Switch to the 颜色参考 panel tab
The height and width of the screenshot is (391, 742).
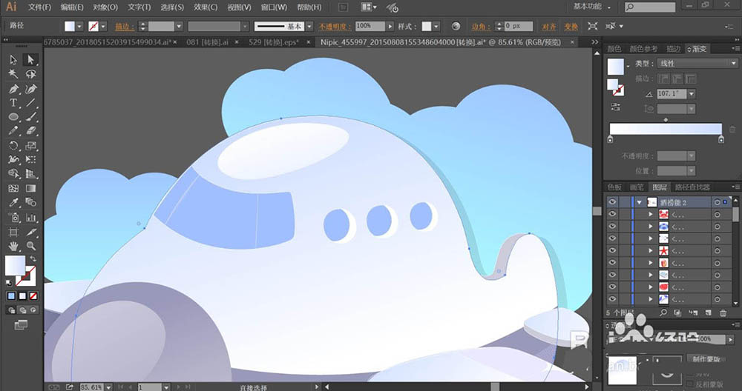point(643,49)
